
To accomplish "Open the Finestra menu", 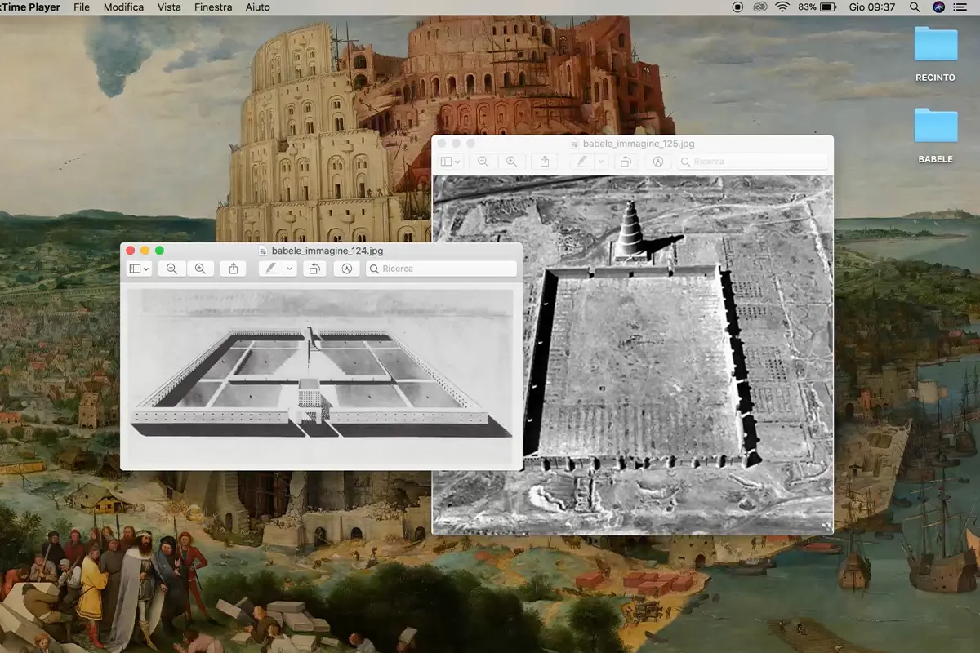I will pos(213,7).
